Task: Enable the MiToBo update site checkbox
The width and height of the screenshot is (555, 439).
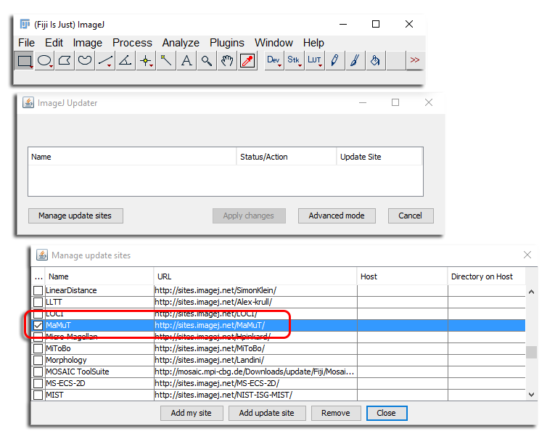Action: [x=38, y=349]
